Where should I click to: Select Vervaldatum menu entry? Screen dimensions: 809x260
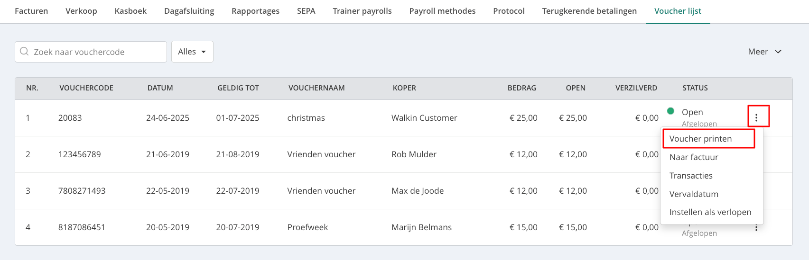pyautogui.click(x=694, y=194)
